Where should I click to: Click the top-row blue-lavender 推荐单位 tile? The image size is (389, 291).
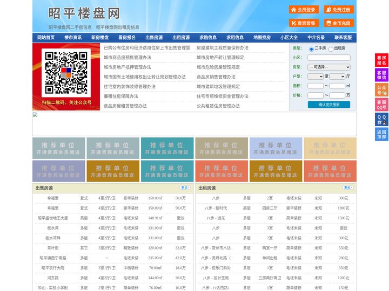pyautogui.click(x=276, y=148)
